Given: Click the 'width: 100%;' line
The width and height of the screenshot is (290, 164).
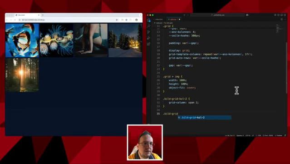Looking at the screenshot, I should (x=178, y=80).
